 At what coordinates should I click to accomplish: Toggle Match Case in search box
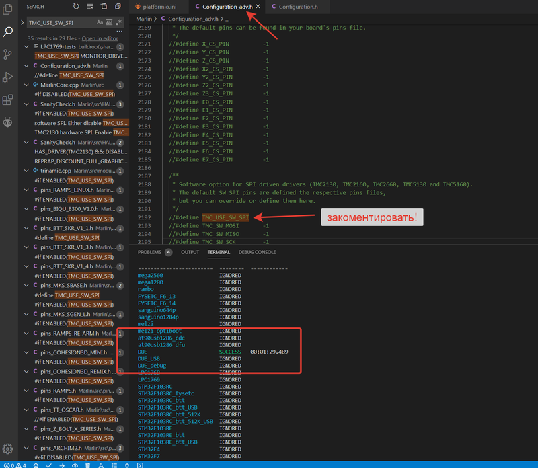[98, 23]
